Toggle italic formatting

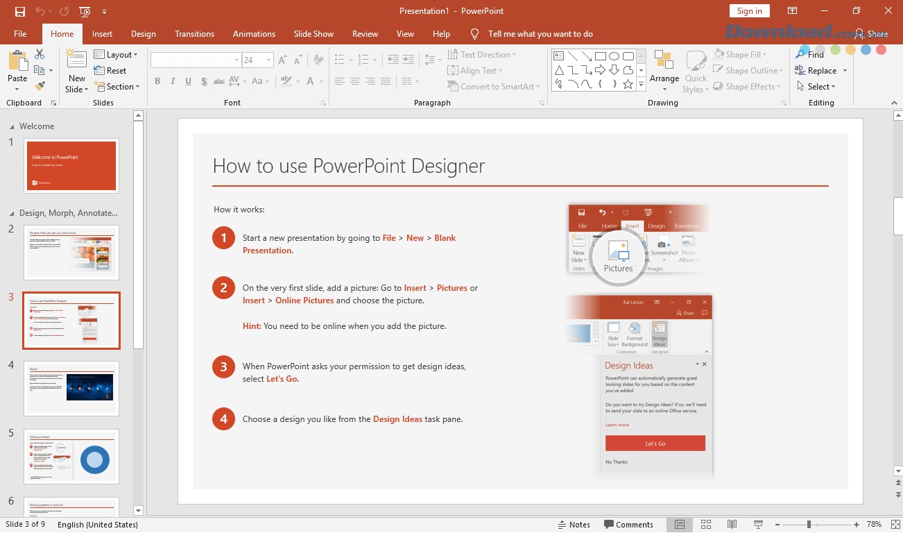pos(173,81)
